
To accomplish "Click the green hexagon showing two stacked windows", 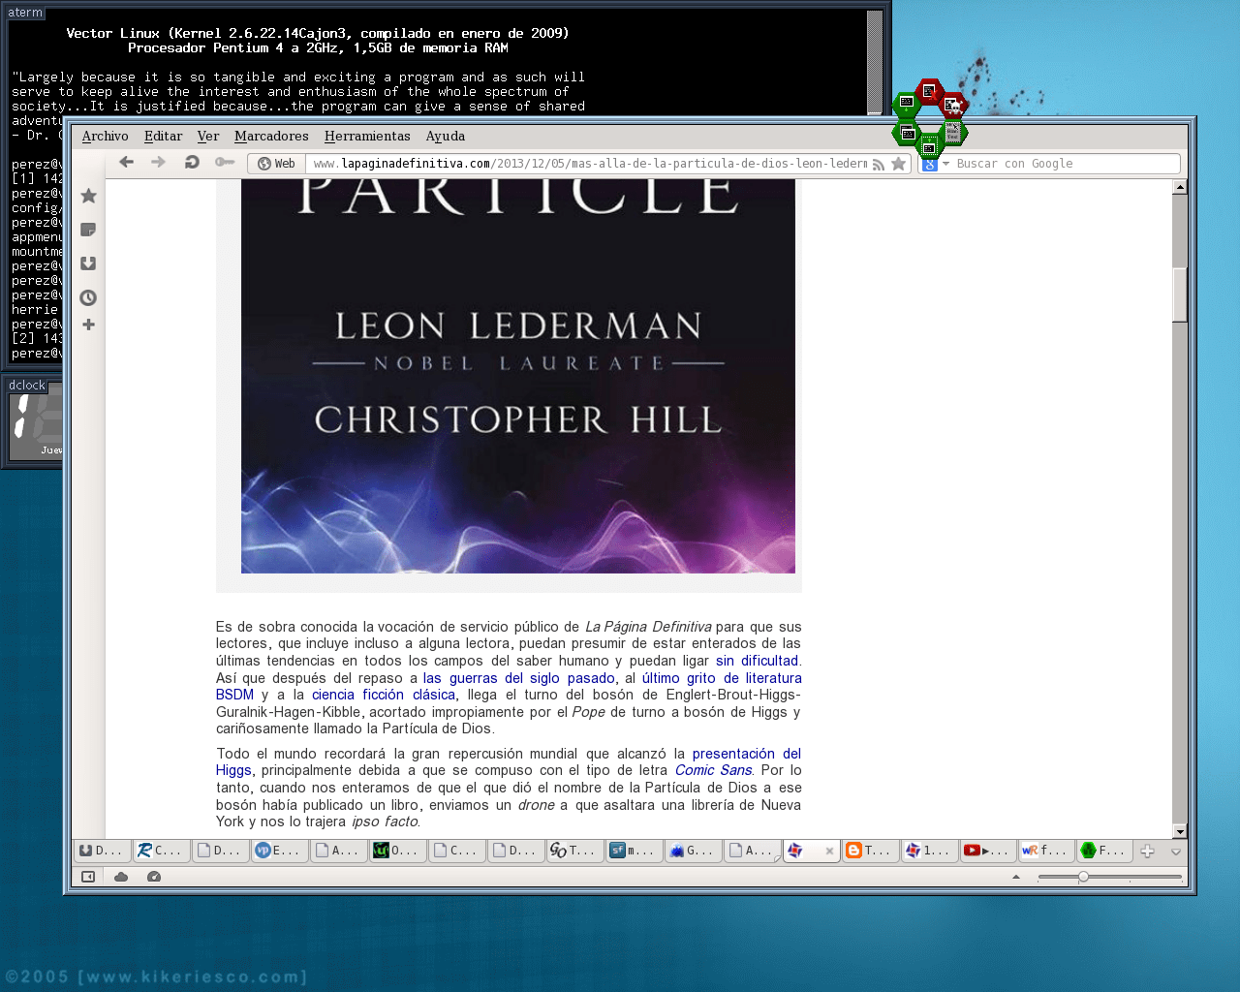I will click(x=907, y=133).
